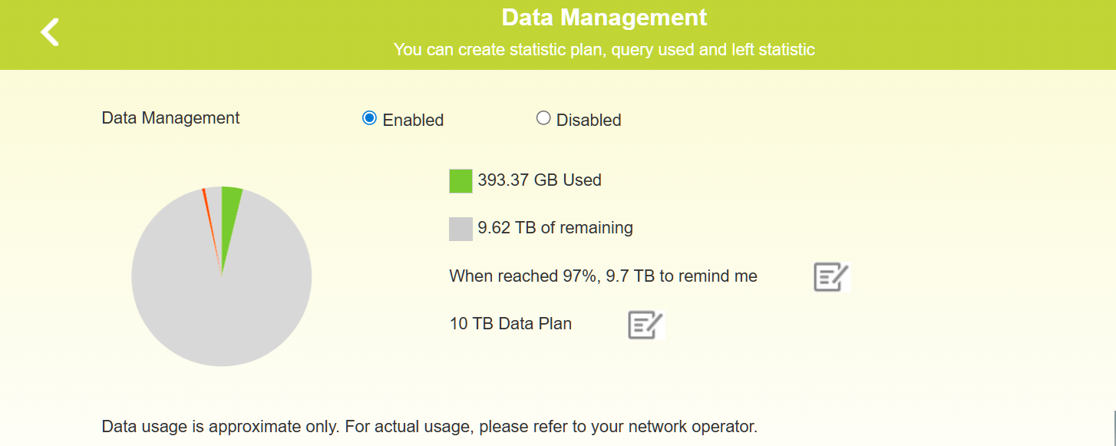Click the 10 TB Data Plan label

pyautogui.click(x=510, y=324)
